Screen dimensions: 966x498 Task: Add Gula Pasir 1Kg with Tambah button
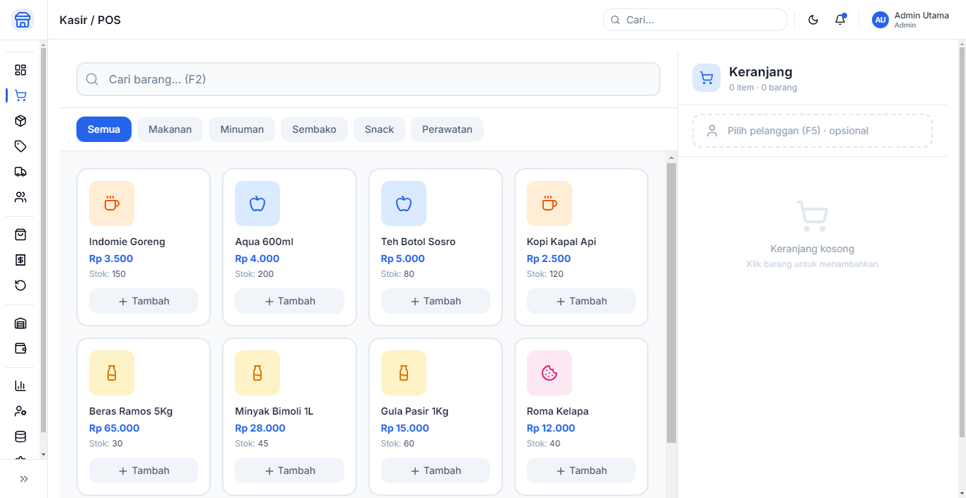[436, 470]
